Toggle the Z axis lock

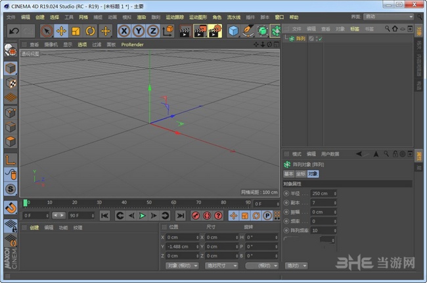[153, 31]
